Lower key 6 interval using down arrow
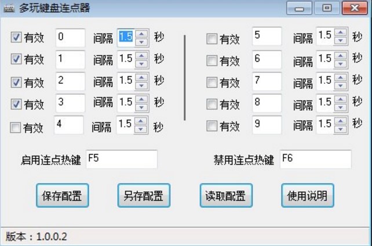The width and height of the screenshot is (372, 246). coord(341,64)
